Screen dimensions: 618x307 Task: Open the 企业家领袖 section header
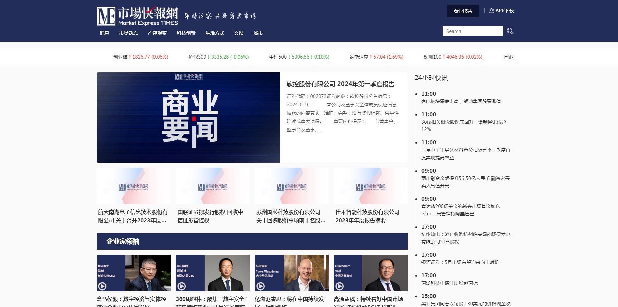point(252,241)
